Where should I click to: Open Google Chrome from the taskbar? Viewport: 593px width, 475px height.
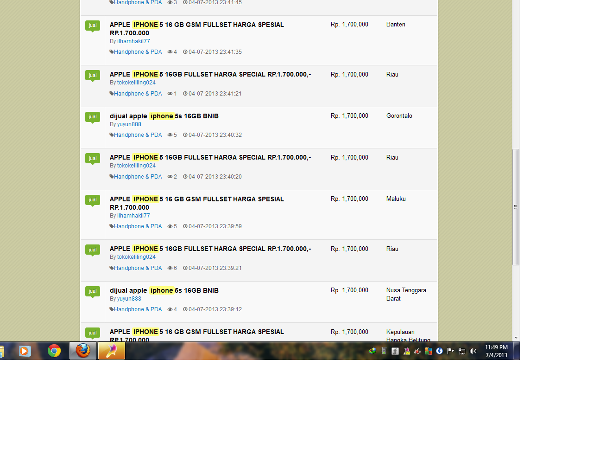point(54,351)
